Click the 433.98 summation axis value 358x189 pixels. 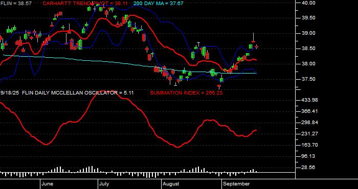point(309,100)
